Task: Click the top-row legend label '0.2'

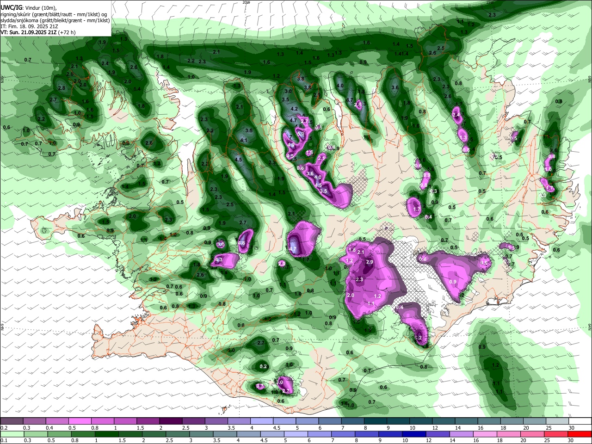Action: (x=4, y=428)
